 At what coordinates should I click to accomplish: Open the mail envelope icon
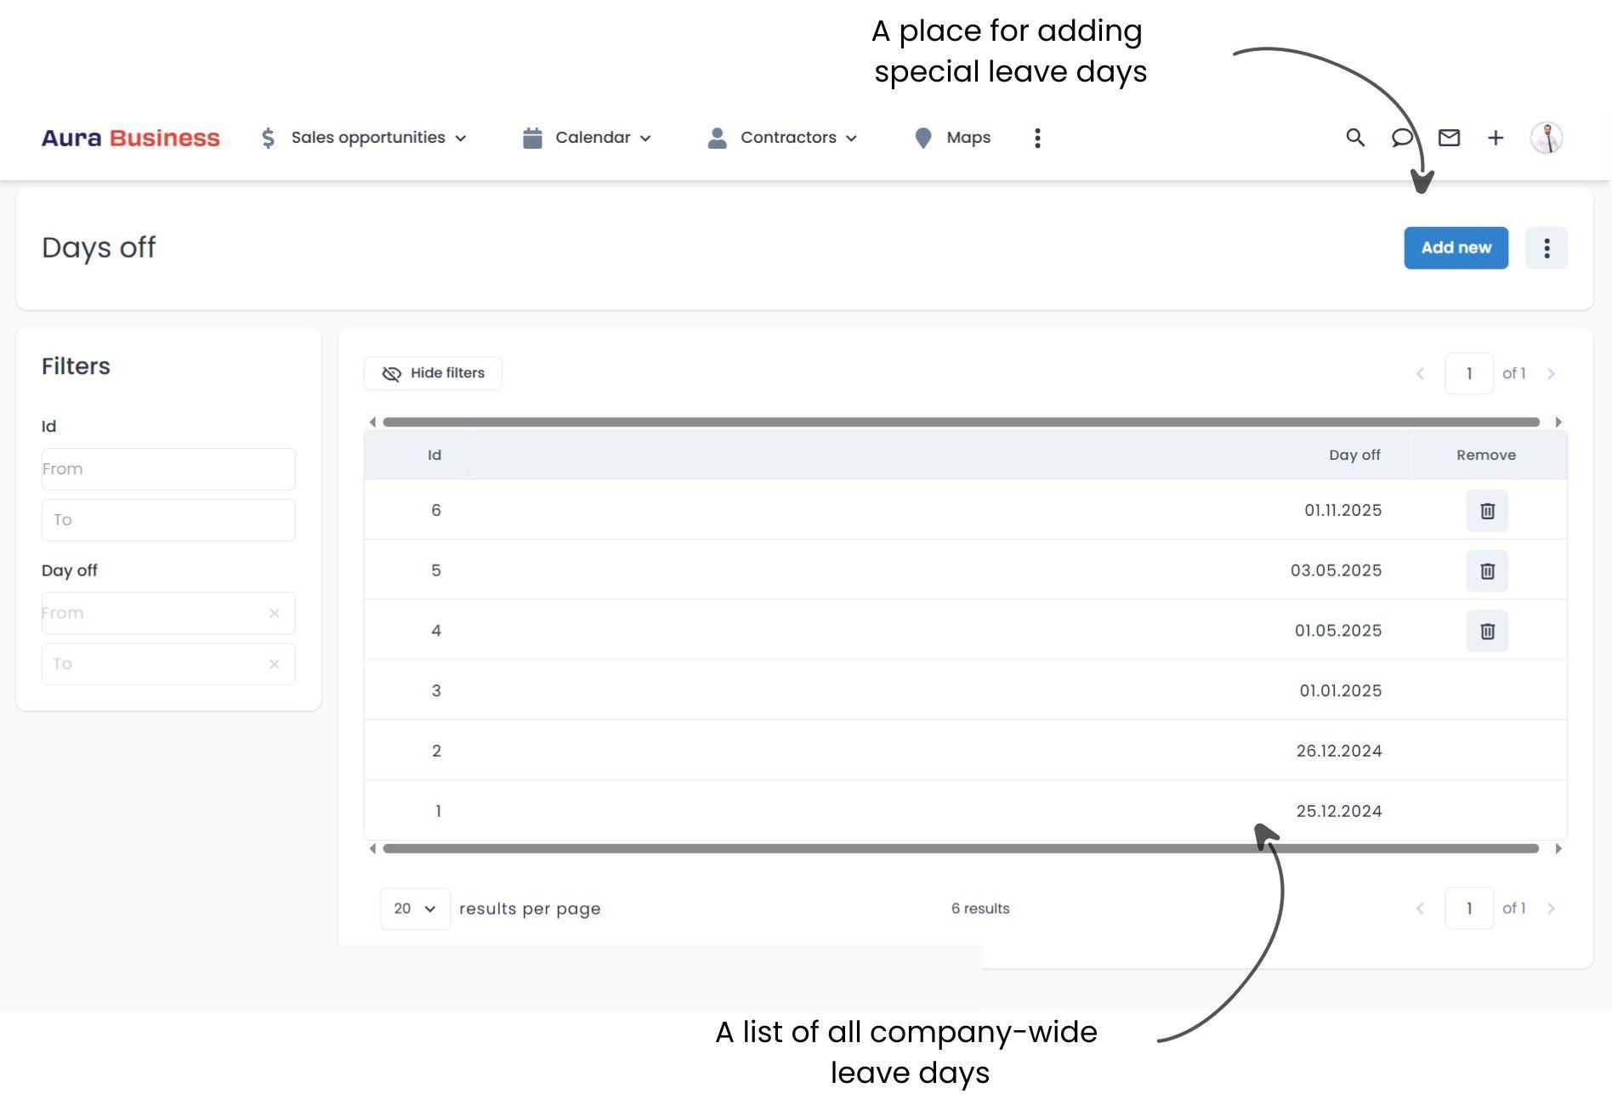click(1449, 138)
